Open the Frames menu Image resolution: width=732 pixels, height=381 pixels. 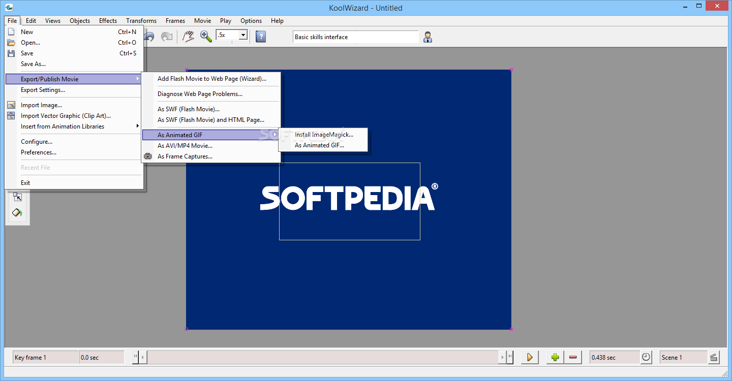[175, 21]
